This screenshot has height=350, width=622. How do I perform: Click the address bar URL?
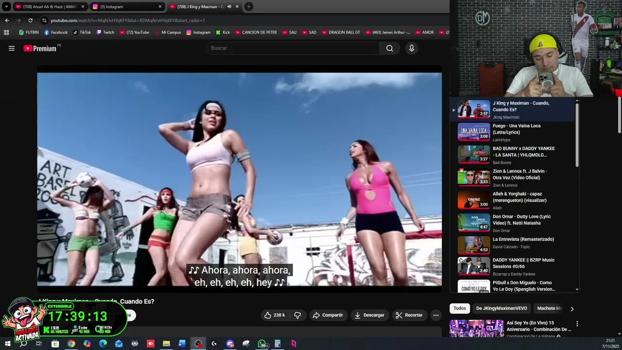click(x=128, y=20)
